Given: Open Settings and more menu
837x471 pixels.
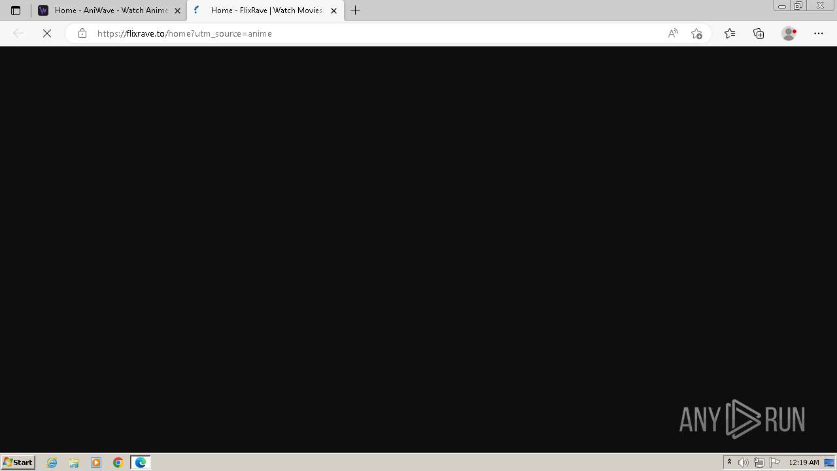Looking at the screenshot, I should [819, 33].
